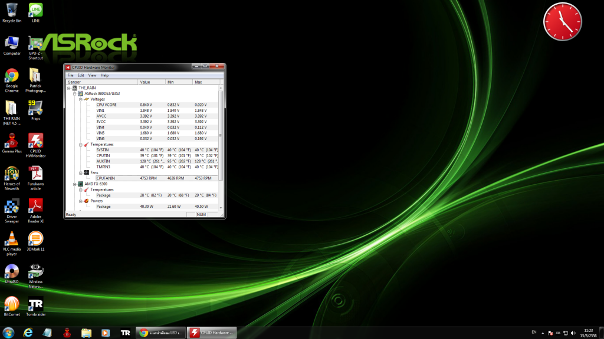Viewport: 604px width, 339px height.
Task: Select the VIN1 voltage row
Action: 156,110
